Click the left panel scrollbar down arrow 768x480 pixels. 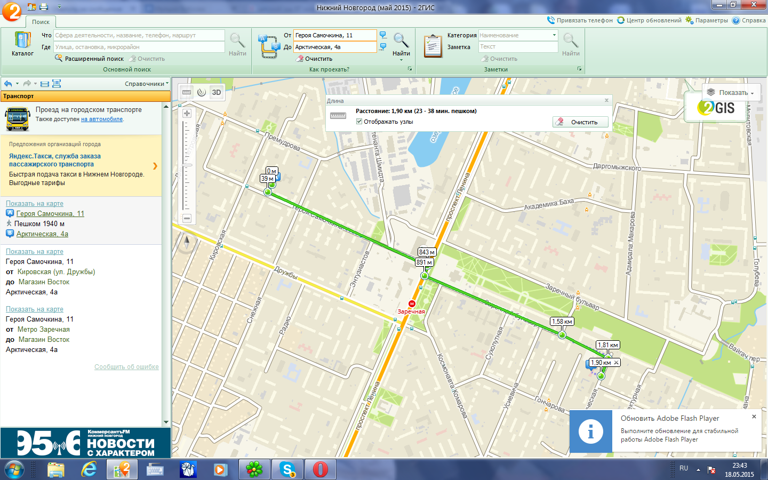click(x=166, y=422)
